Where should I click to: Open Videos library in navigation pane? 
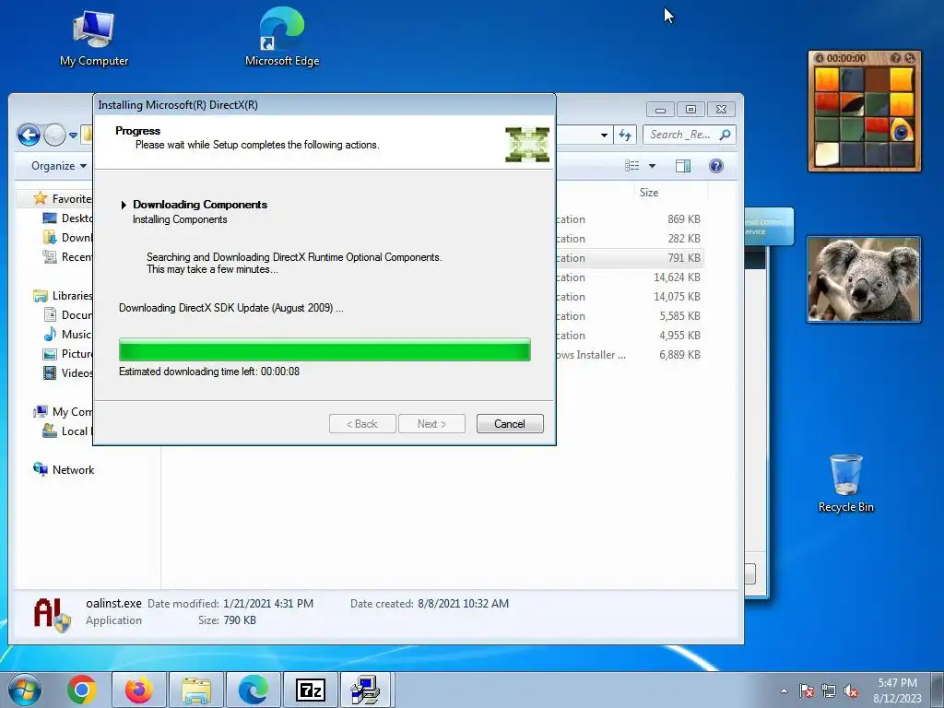click(x=67, y=373)
